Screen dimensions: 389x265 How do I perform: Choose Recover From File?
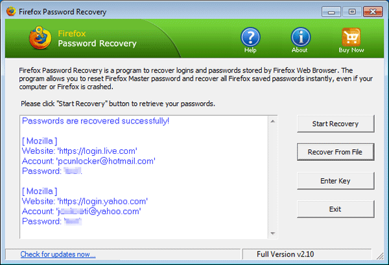click(x=335, y=152)
